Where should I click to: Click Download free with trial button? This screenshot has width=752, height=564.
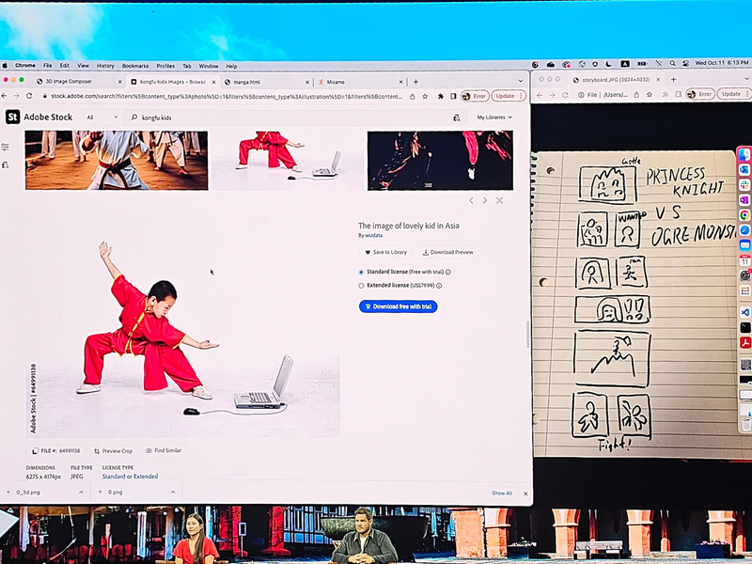pyautogui.click(x=398, y=306)
